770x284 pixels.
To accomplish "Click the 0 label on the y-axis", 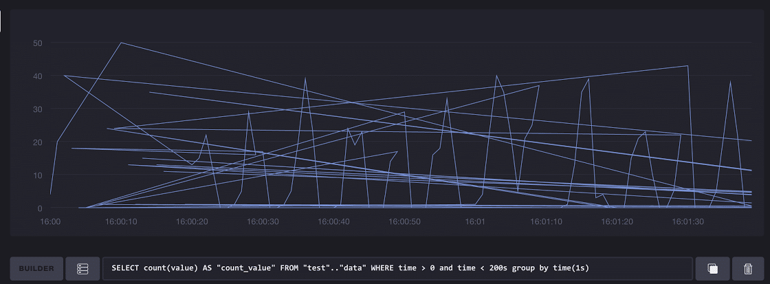I will pyautogui.click(x=40, y=208).
